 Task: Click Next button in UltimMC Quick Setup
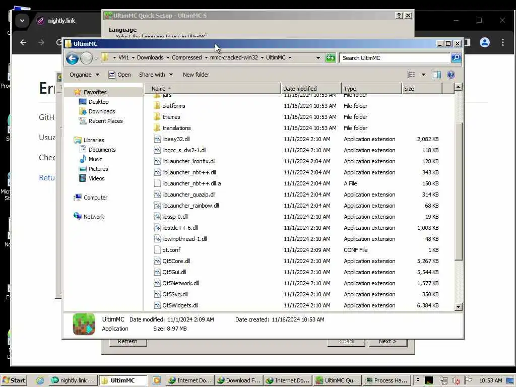click(388, 342)
